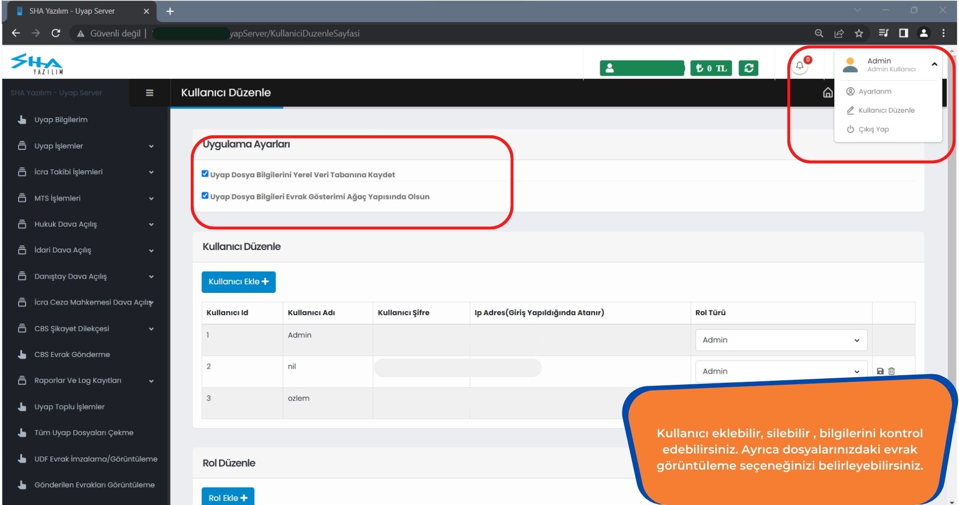Open Gönderilen Evrakları Görüntüleme
This screenshot has width=959, height=505.
click(94, 485)
